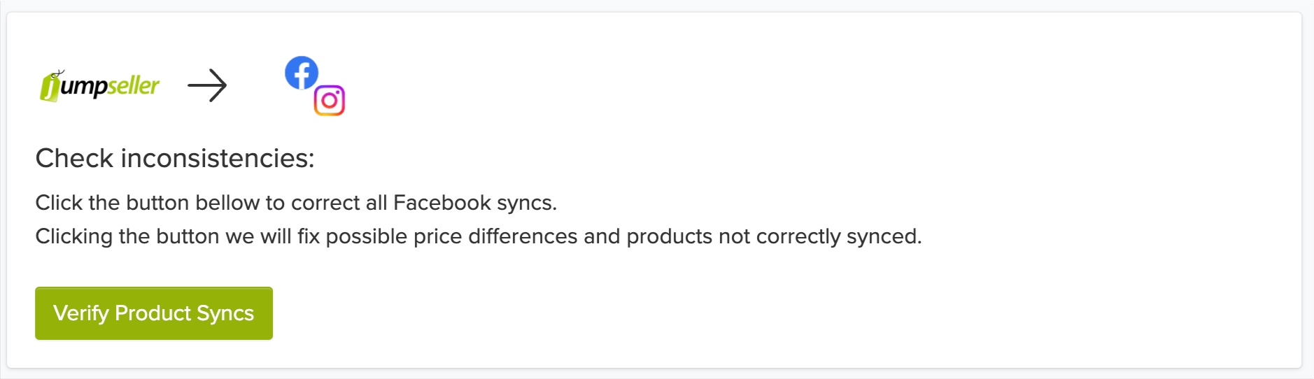Image resolution: width=1314 pixels, height=379 pixels.
Task: Click the Instagram camera icon
Action: [x=330, y=101]
